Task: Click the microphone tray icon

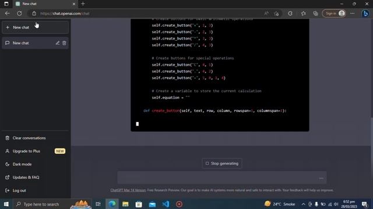Action: (316, 204)
